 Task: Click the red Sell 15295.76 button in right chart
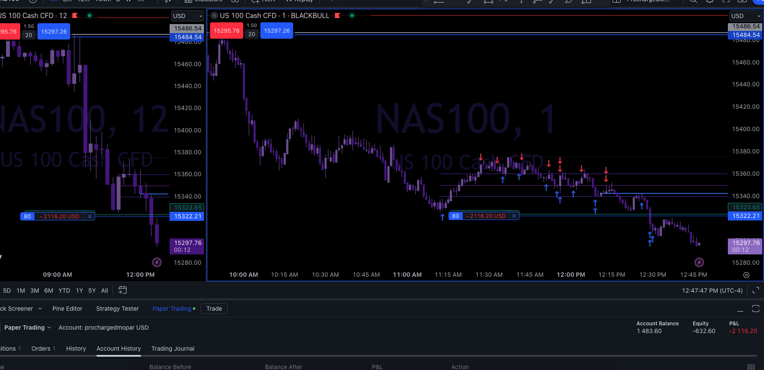(x=226, y=31)
